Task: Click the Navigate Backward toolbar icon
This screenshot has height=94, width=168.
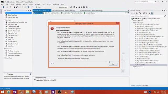Action: (x=3, y=7)
